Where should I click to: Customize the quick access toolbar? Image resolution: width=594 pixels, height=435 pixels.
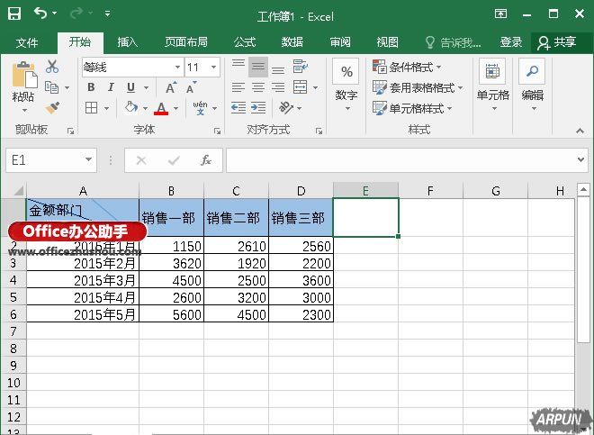point(108,14)
